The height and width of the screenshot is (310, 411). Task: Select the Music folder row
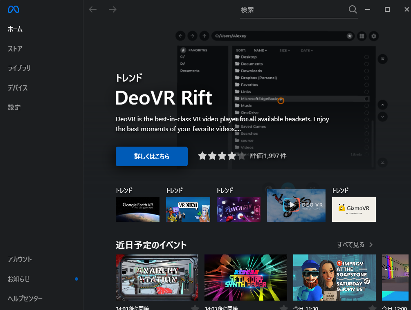tap(302, 105)
